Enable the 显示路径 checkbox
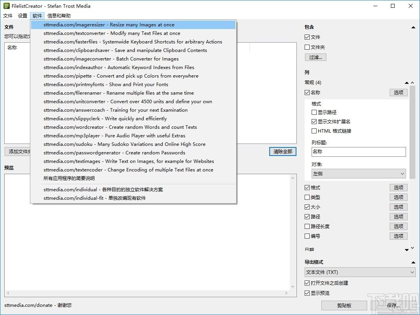The width and height of the screenshot is (420, 315). click(x=314, y=112)
